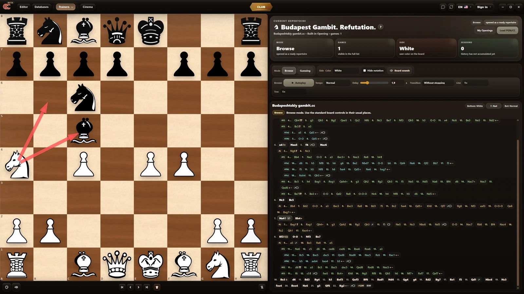Image resolution: width=524 pixels, height=294 pixels.
Task: Click the Mode card showing Browse
Action: [303, 48]
